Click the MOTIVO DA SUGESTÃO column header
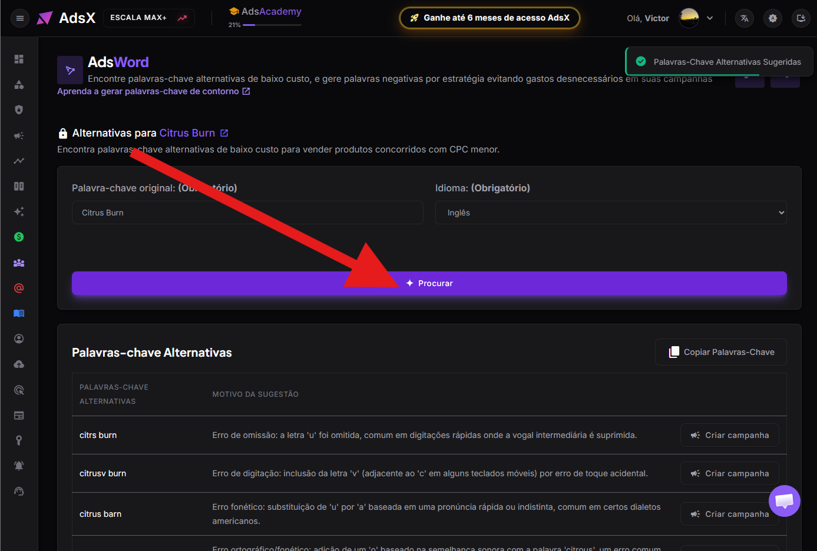This screenshot has width=817, height=551. pyautogui.click(x=256, y=394)
